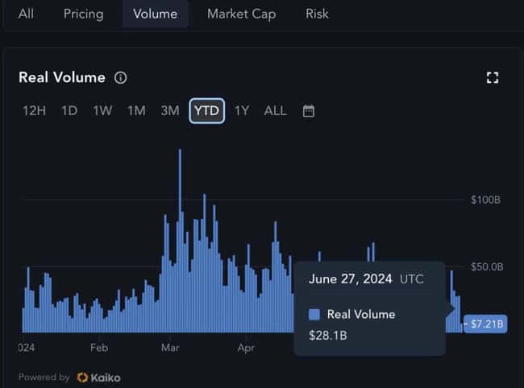This screenshot has height=388, width=524.
Task: Switch to the All tab
Action: (26, 14)
